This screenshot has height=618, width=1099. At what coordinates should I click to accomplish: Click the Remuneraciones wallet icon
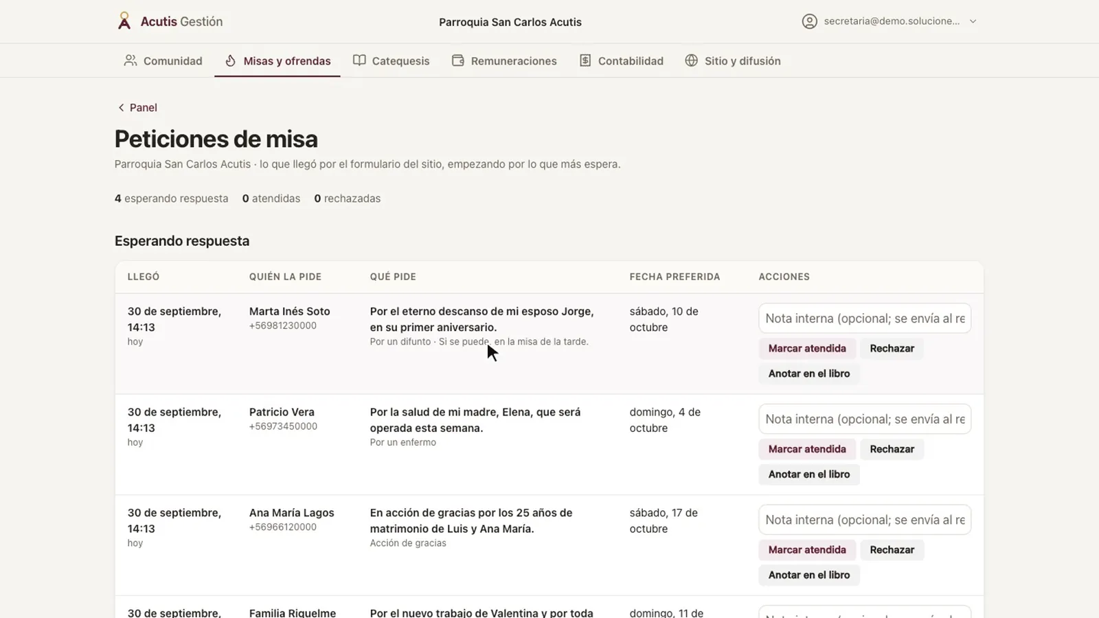(x=458, y=60)
